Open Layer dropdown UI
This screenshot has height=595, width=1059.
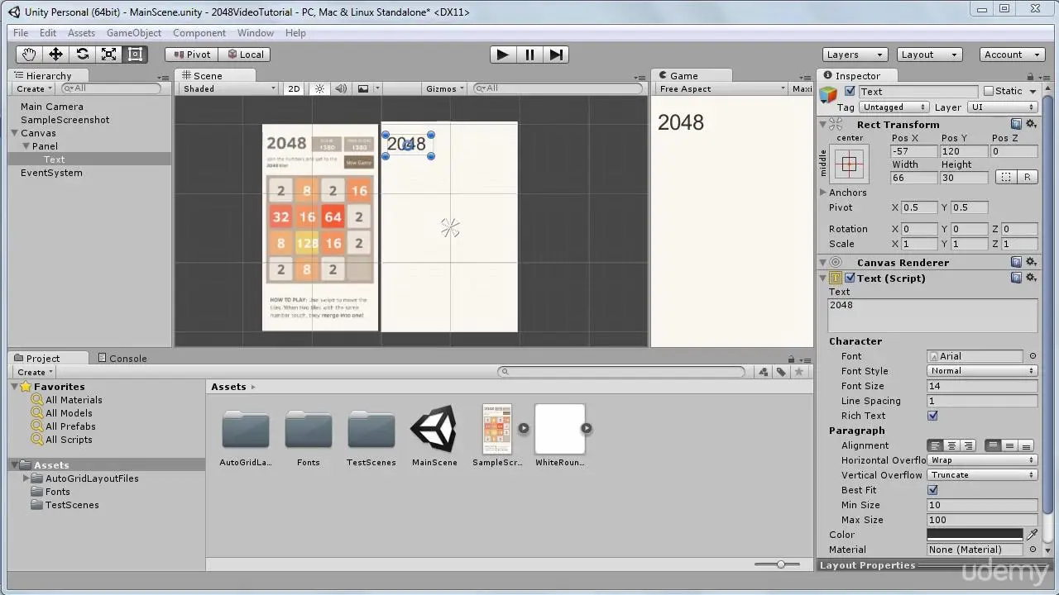tap(1002, 107)
